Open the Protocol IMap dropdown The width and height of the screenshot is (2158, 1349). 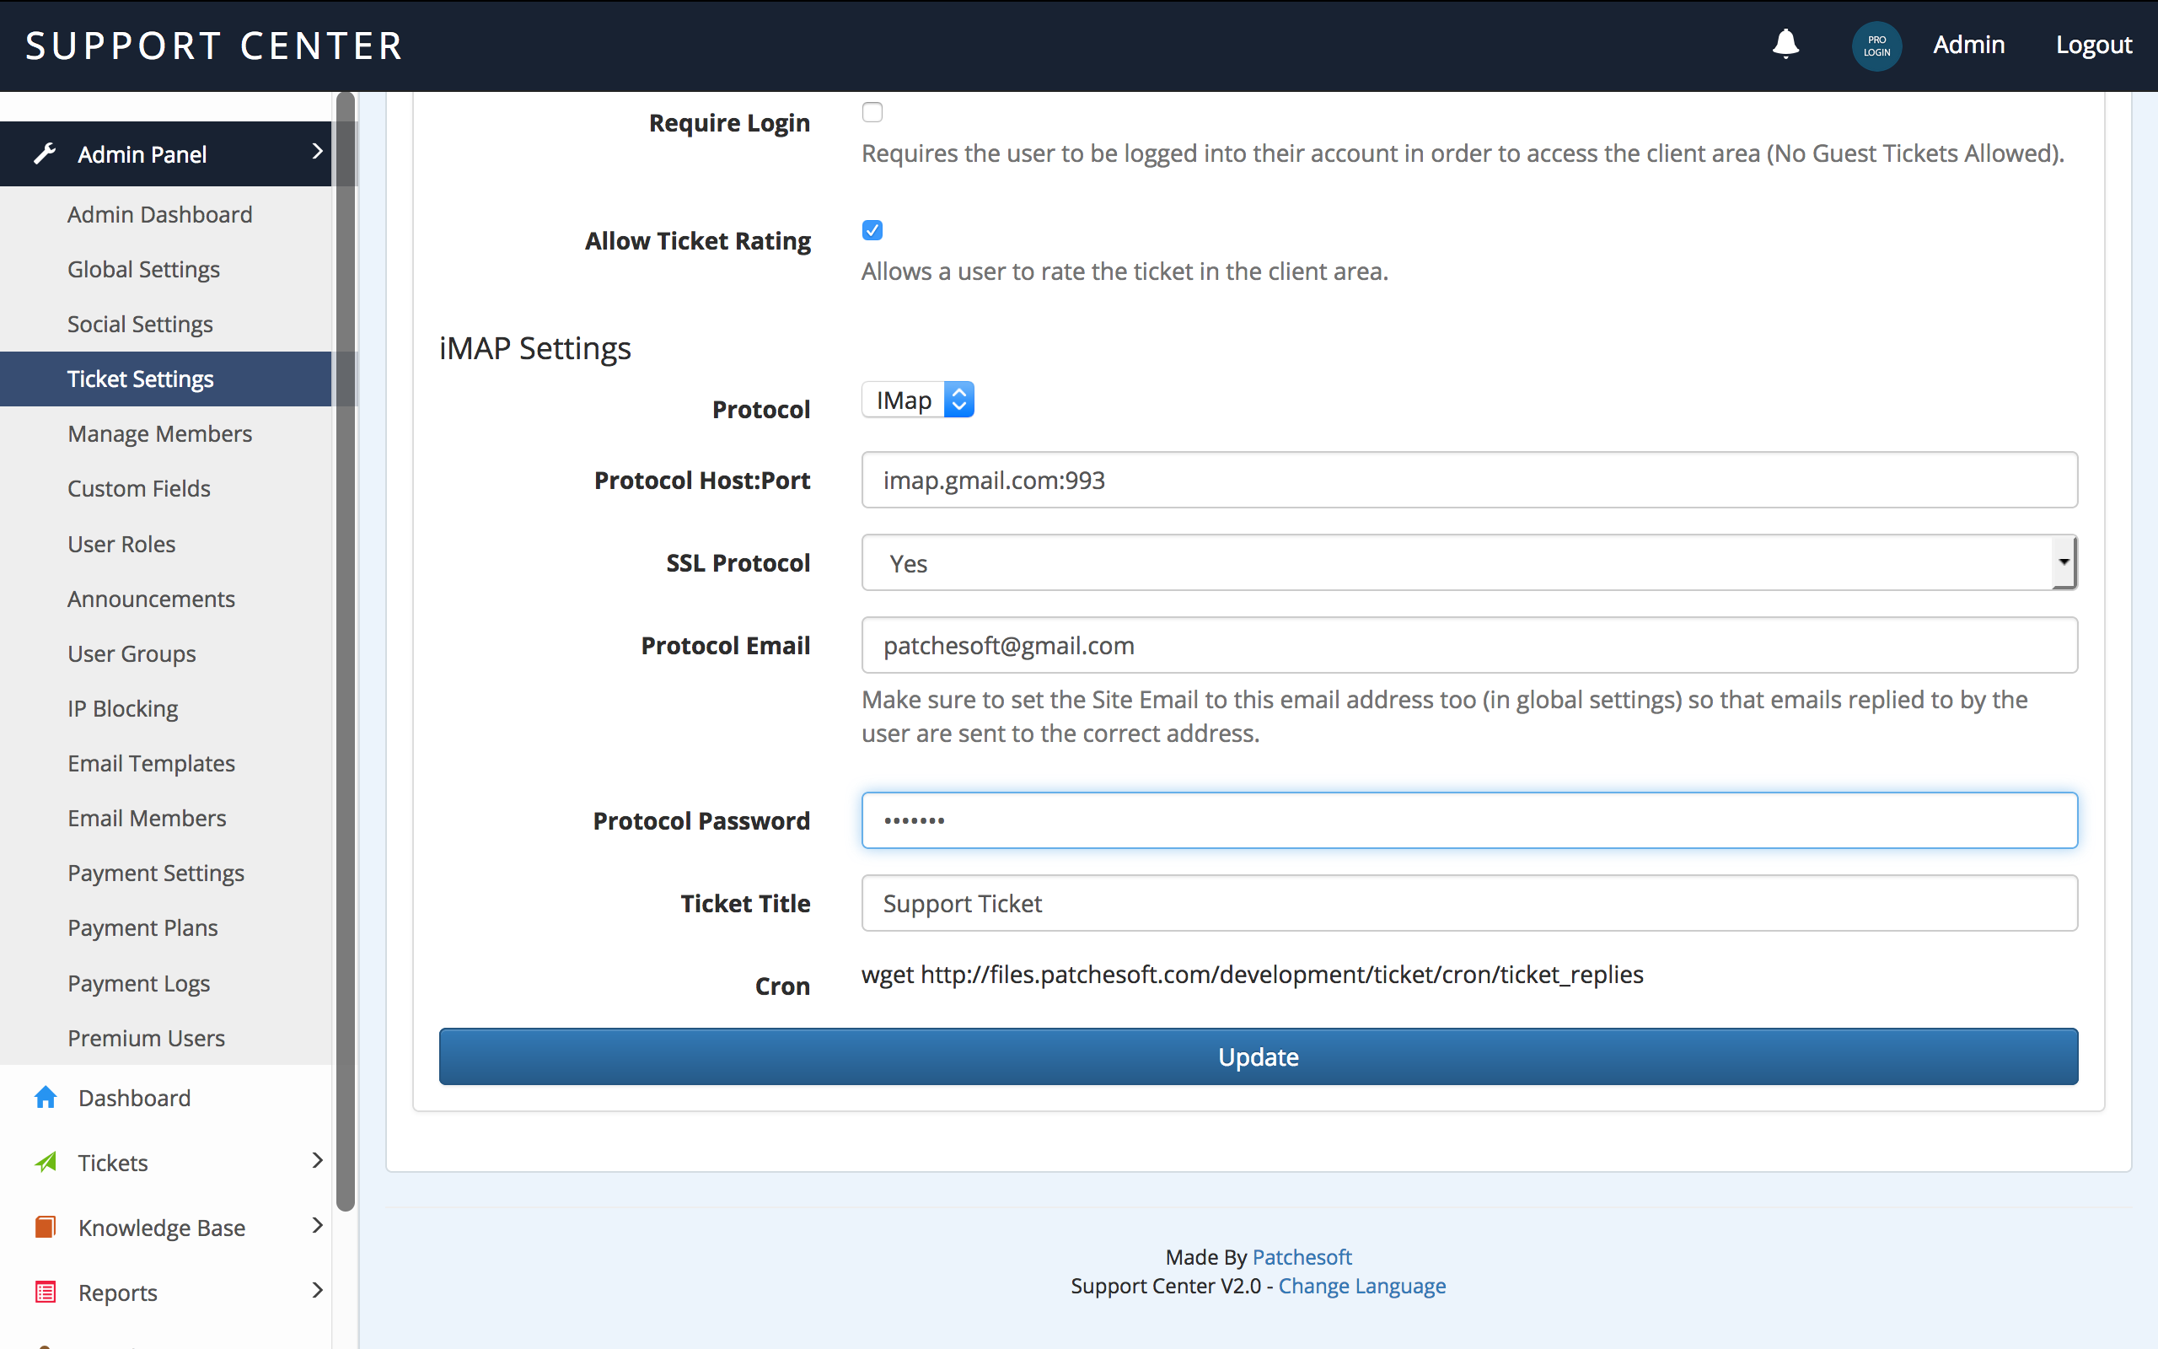(x=918, y=400)
